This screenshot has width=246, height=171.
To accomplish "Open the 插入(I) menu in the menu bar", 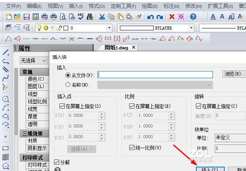I will pyautogui.click(x=76, y=6).
